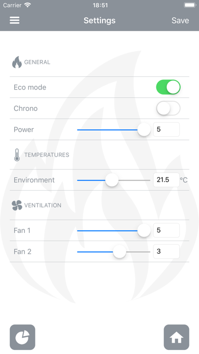Tap the battery icon in status bar
This screenshot has height=354, width=199.
coord(190,5)
